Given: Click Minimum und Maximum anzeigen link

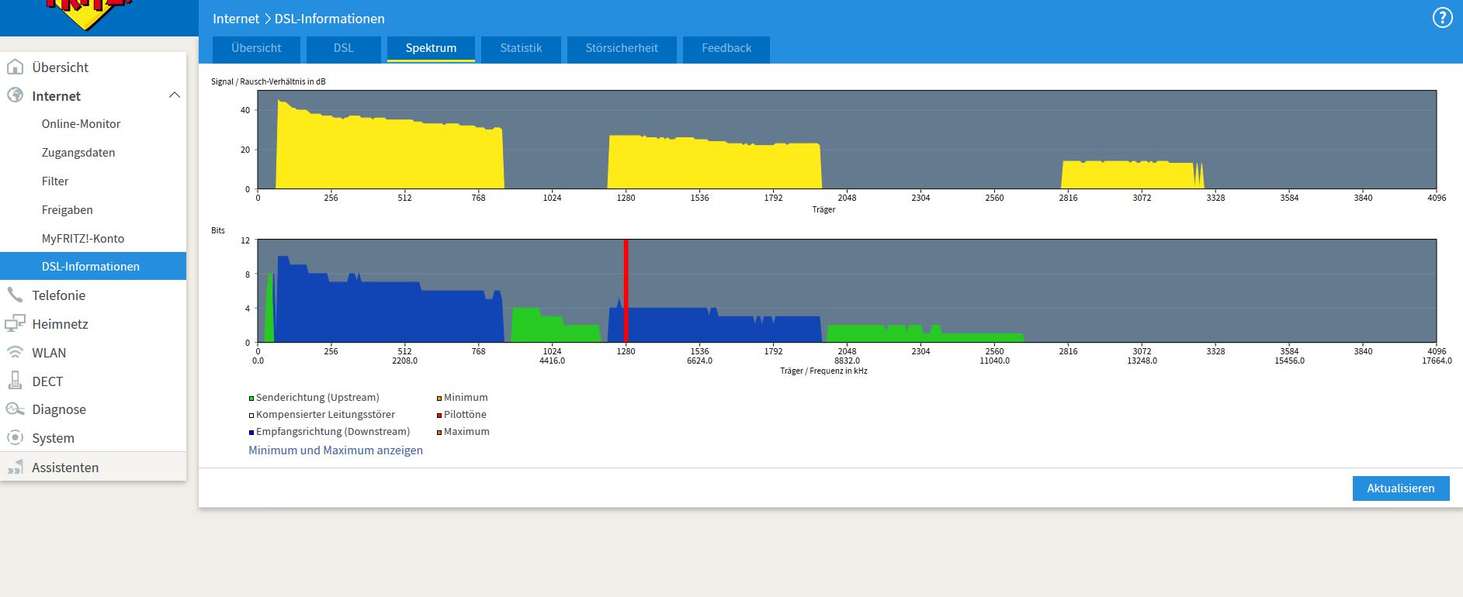Looking at the screenshot, I should (x=335, y=450).
